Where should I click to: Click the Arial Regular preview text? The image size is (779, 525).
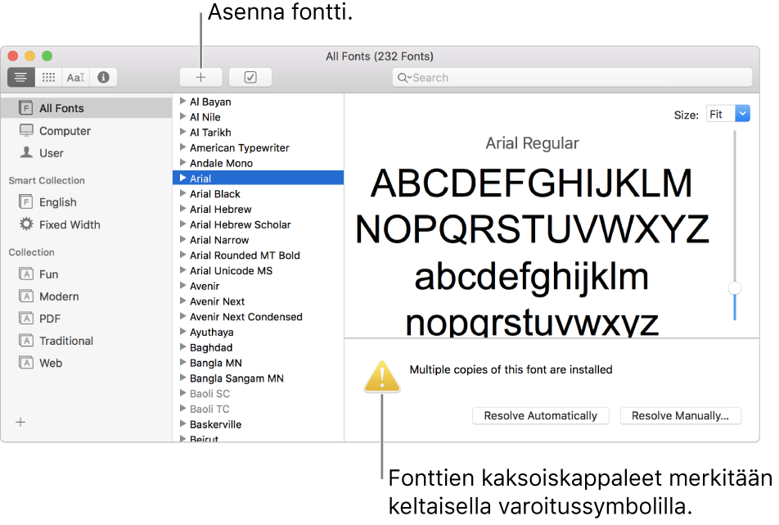tap(532, 143)
